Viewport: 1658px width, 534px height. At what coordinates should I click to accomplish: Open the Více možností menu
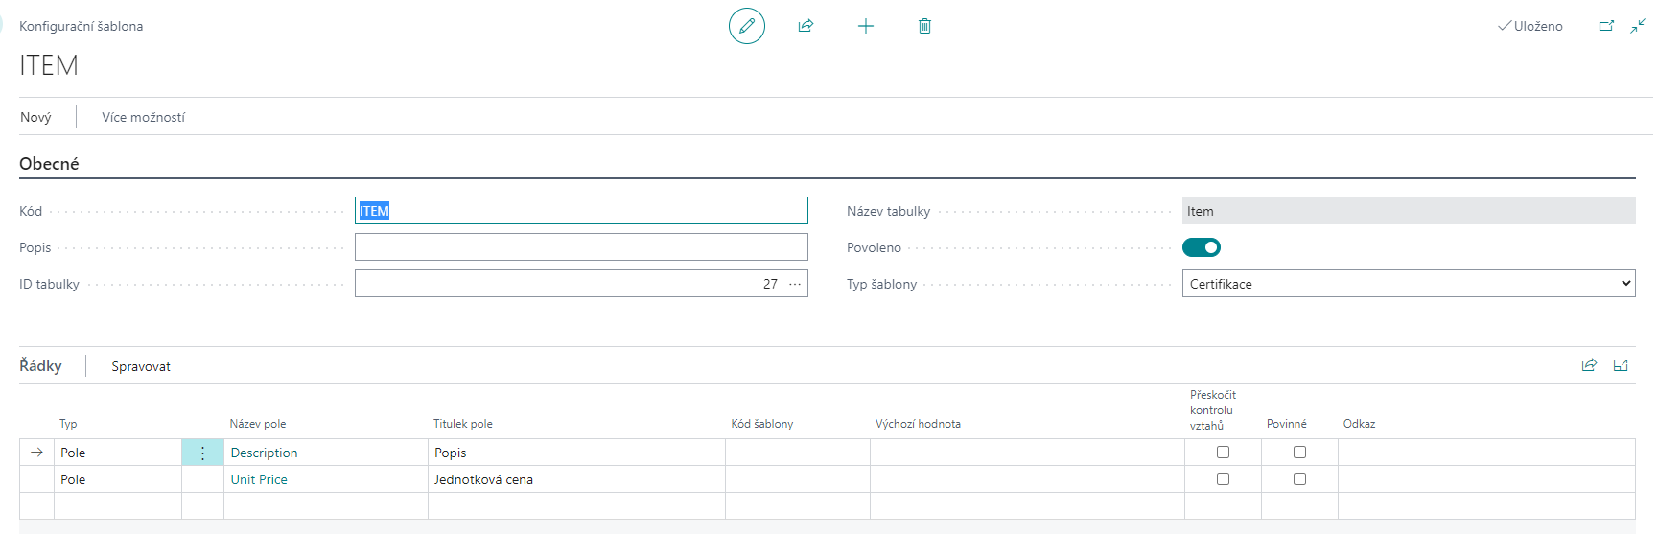(143, 117)
